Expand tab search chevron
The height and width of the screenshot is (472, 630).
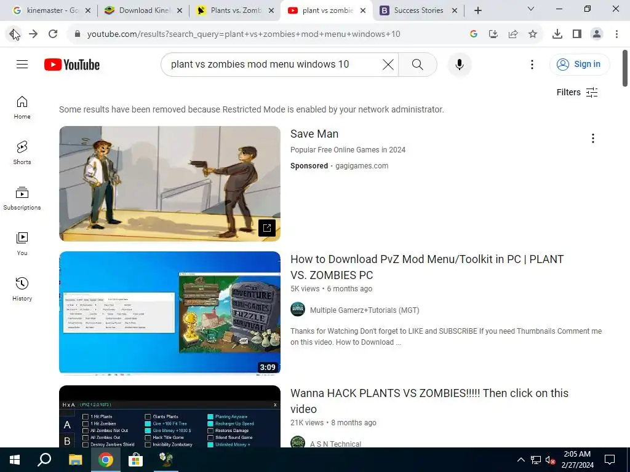[x=531, y=9]
